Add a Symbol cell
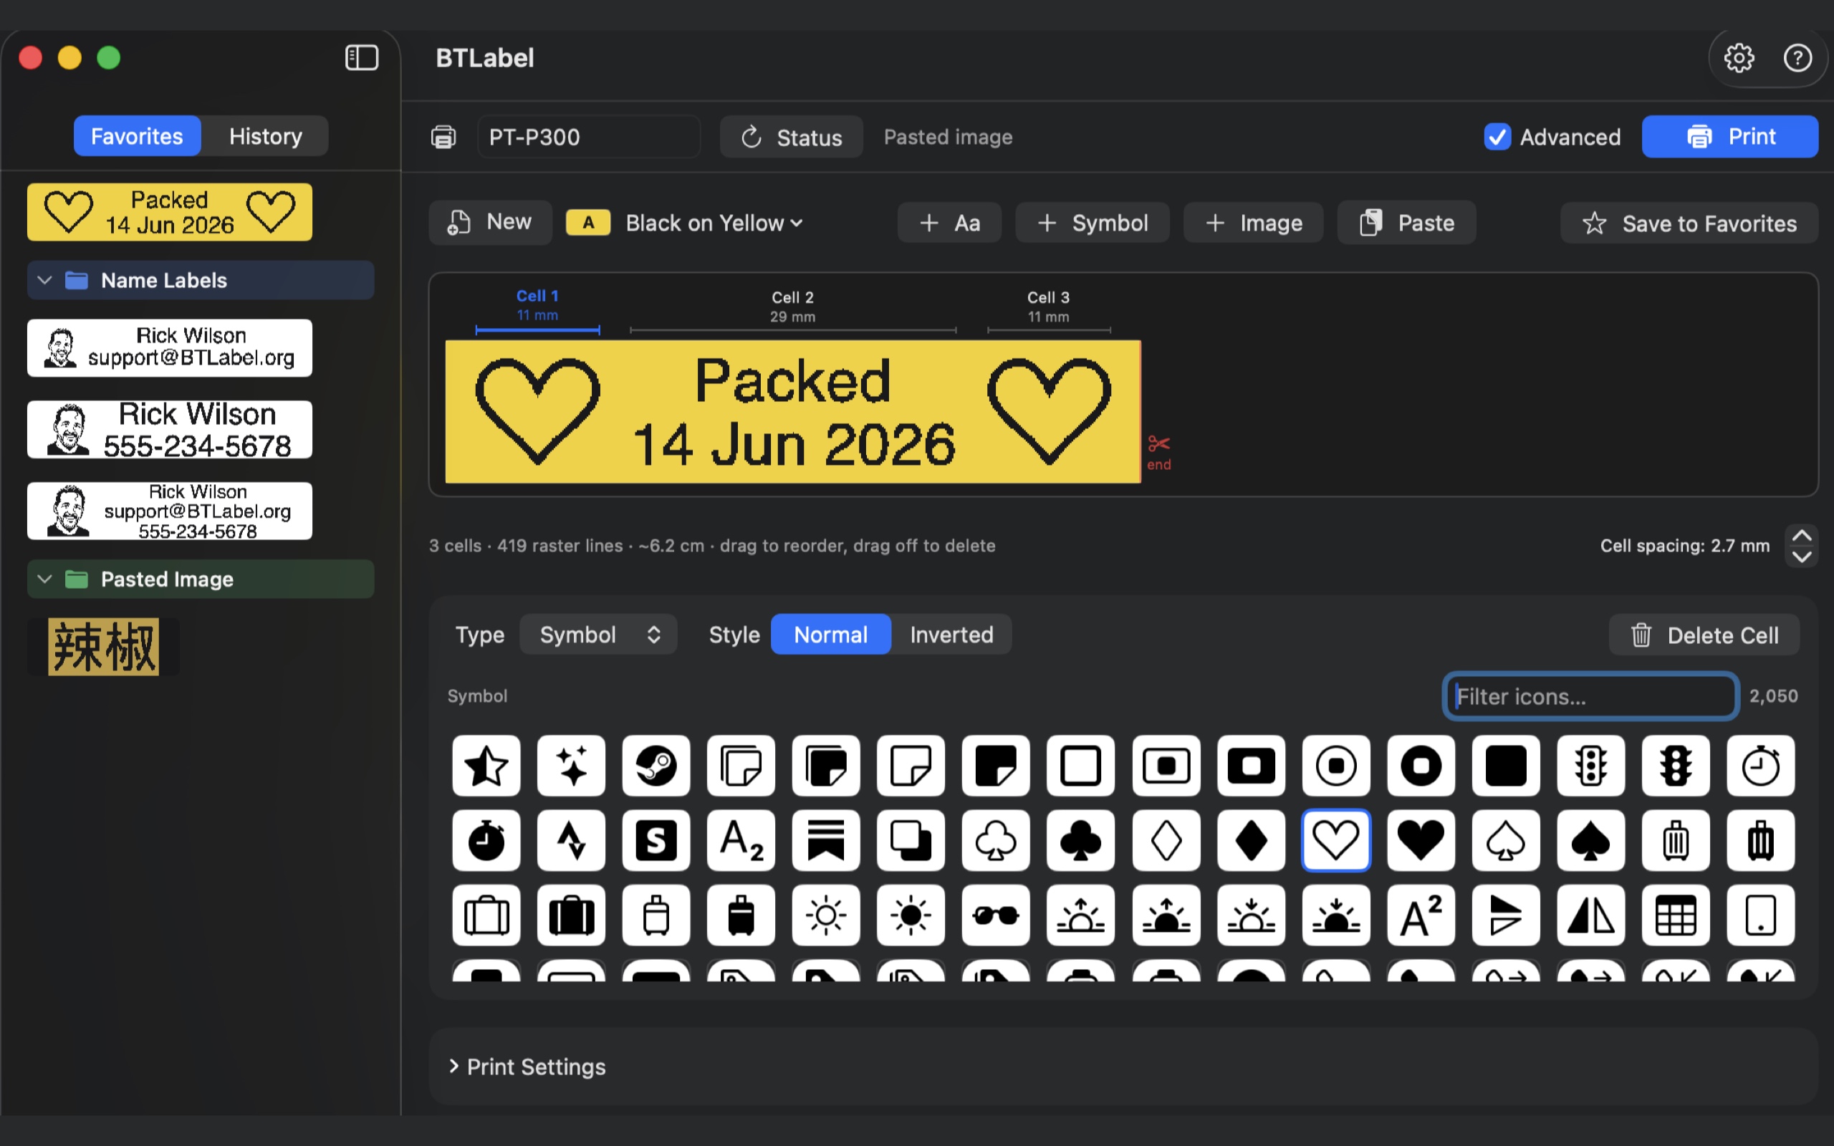Image resolution: width=1834 pixels, height=1146 pixels. (x=1092, y=223)
